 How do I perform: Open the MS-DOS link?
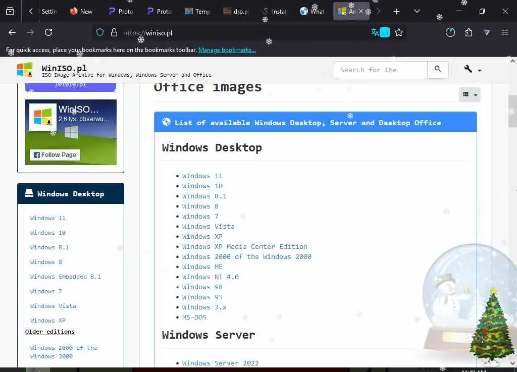pos(194,317)
